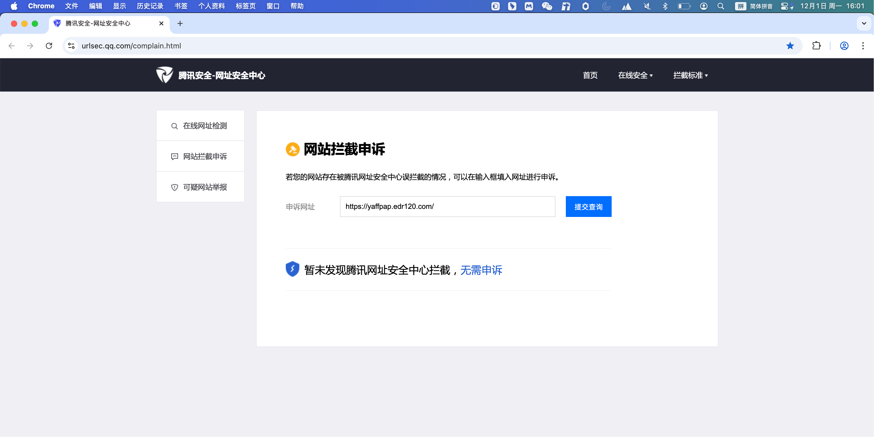Viewport: 874px width, 437px height.
Task: Click the 申诉网址 URL input field
Action: 447,207
